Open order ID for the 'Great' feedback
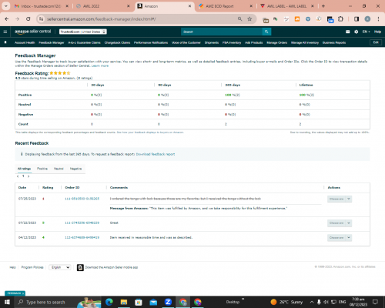This screenshot has width=385, height=308. pos(82,223)
